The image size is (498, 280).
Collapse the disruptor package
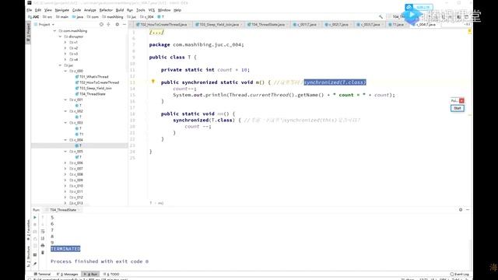[x=61, y=37]
